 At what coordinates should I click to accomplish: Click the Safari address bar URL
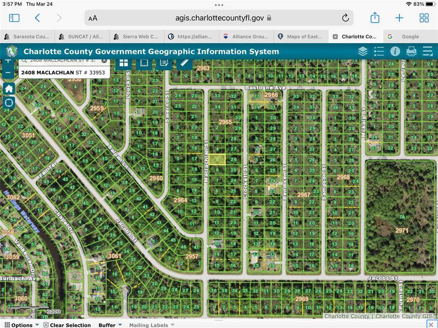point(219,18)
